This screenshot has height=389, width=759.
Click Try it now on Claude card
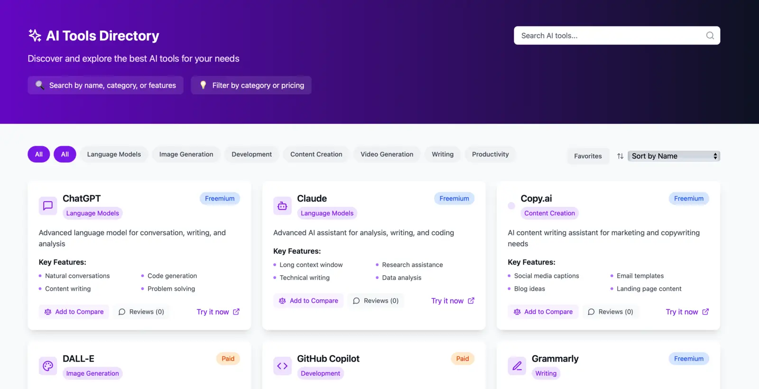[453, 301]
